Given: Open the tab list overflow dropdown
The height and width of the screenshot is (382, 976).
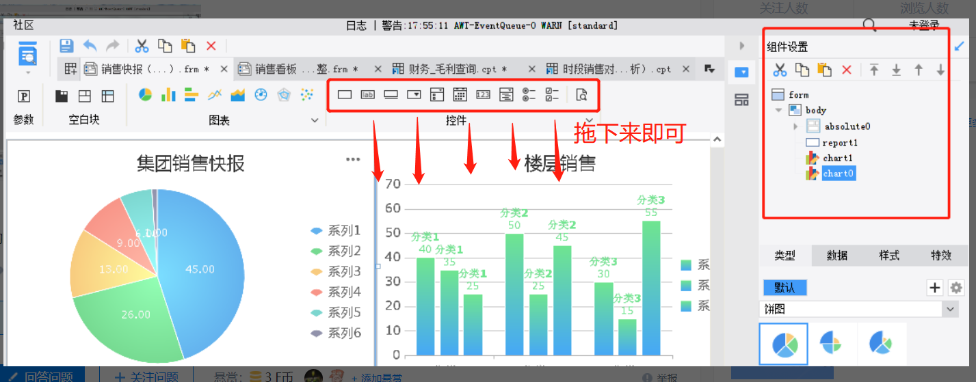Looking at the screenshot, I should pyautogui.click(x=709, y=69).
